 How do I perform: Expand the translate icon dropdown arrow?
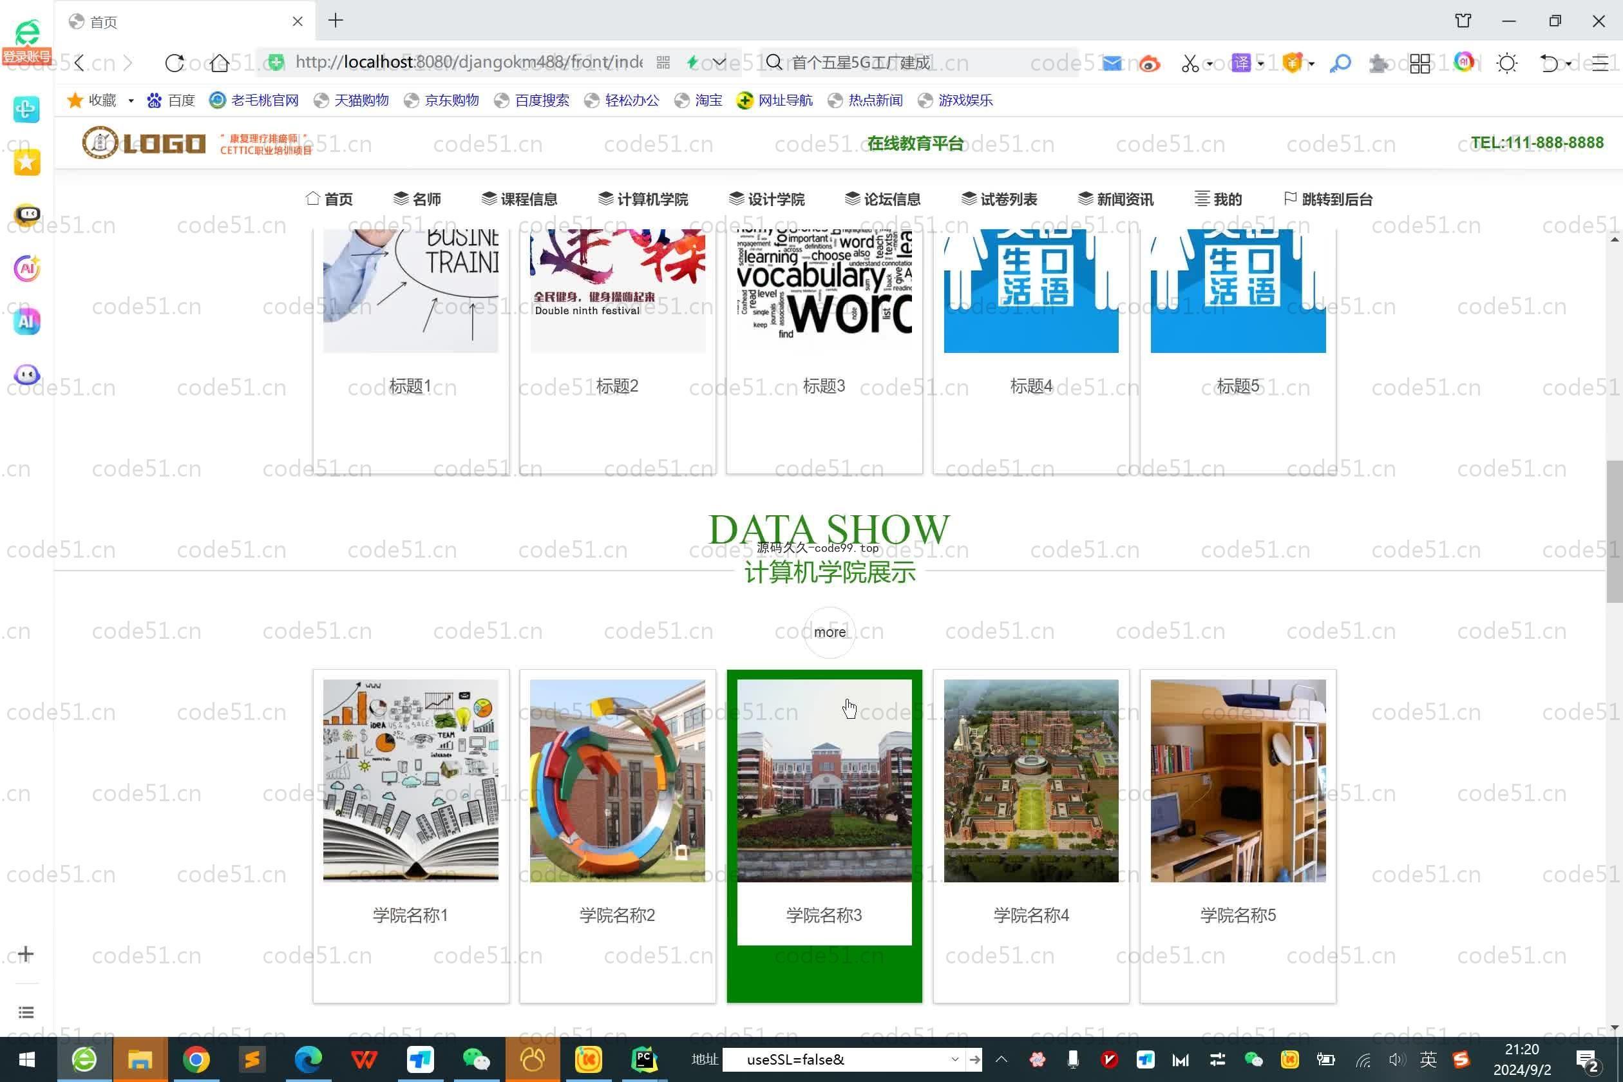(x=1261, y=64)
